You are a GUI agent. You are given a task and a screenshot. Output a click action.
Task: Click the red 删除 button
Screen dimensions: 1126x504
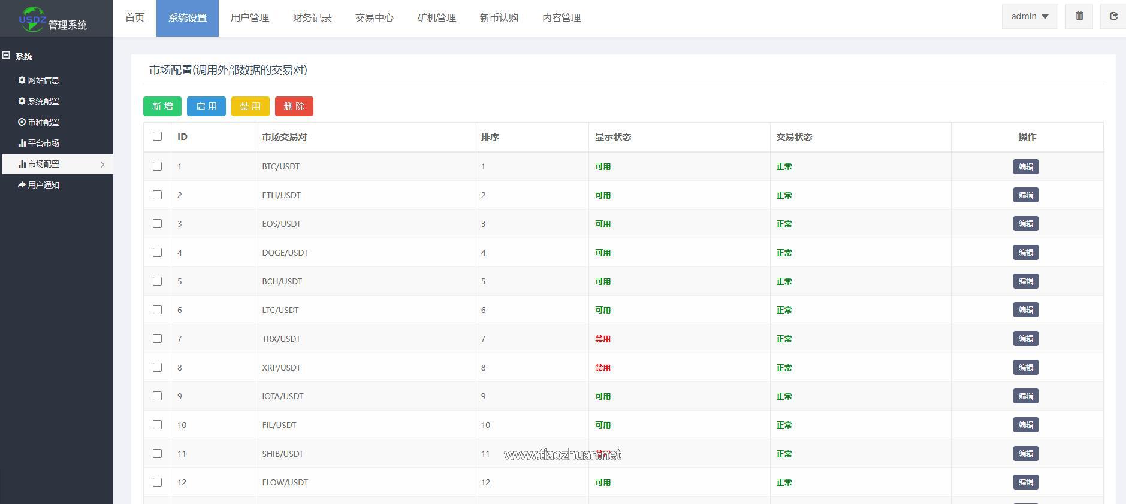[294, 106]
